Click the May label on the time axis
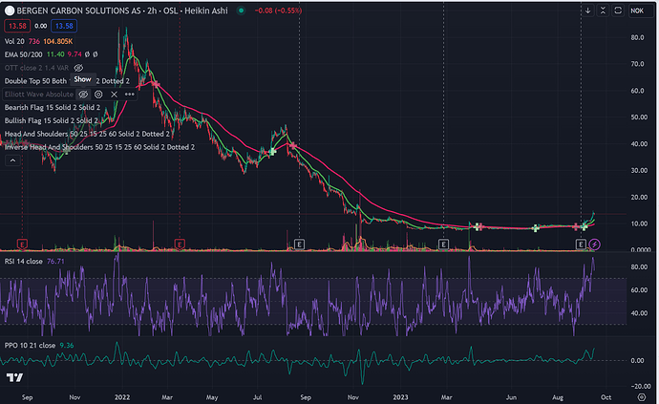The width and height of the screenshot is (659, 404). (x=212, y=397)
